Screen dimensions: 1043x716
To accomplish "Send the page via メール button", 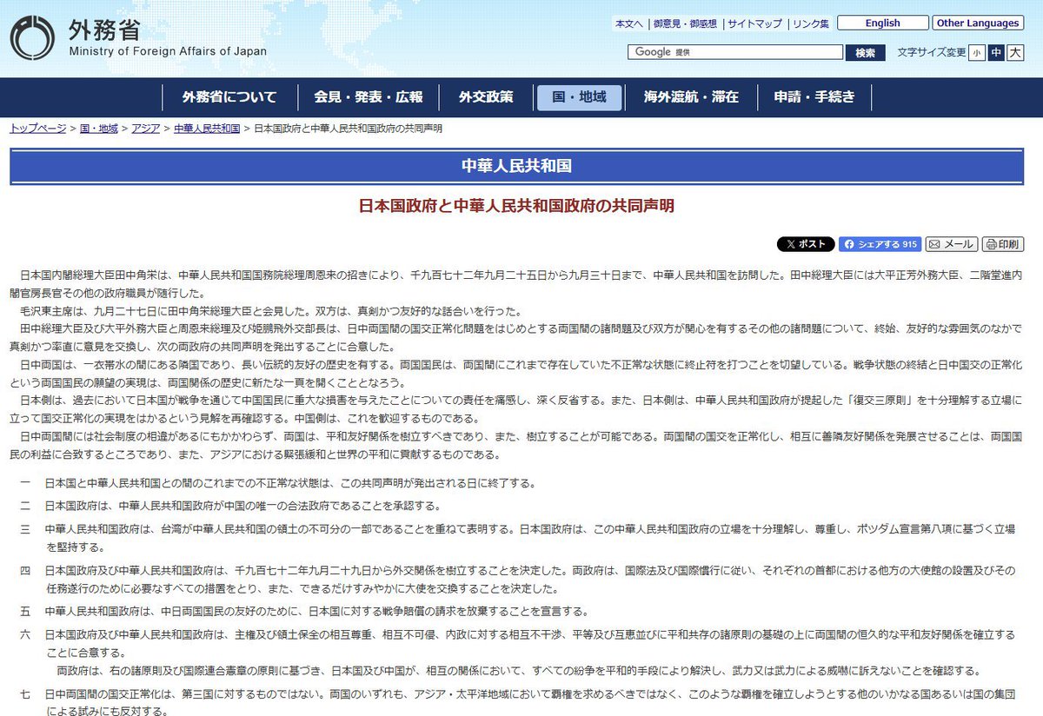I will (x=951, y=244).
